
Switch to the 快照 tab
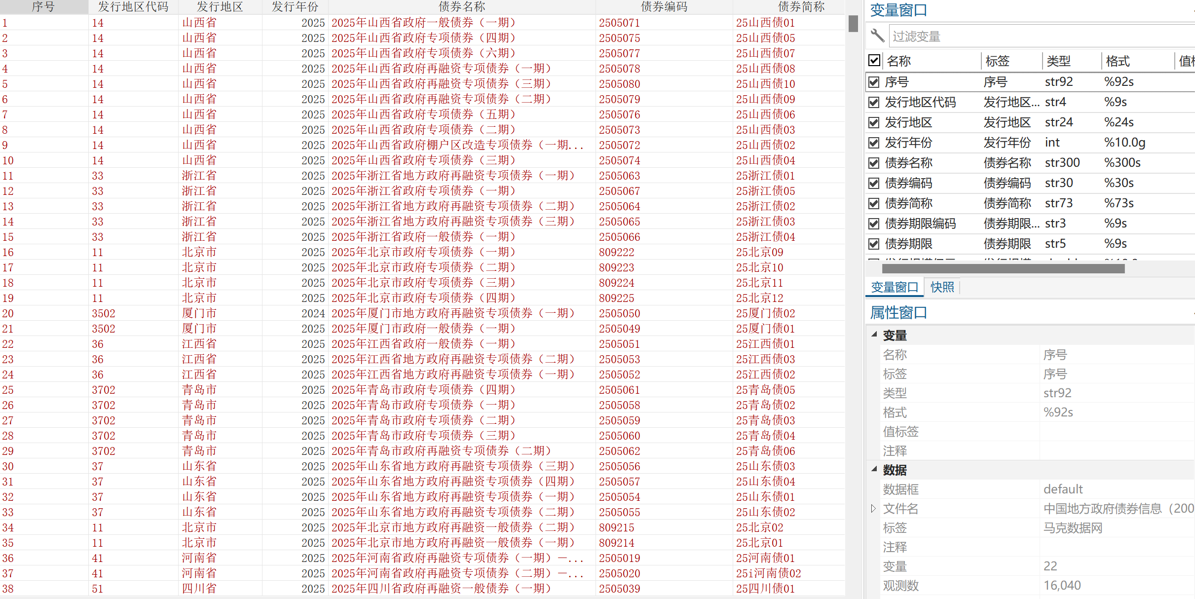942,287
